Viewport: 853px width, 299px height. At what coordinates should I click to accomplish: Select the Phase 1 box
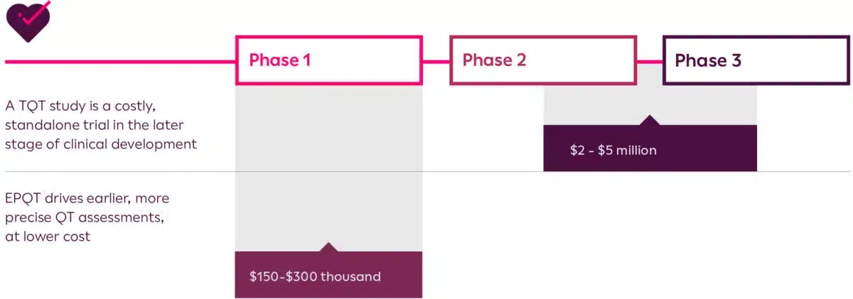coord(329,60)
